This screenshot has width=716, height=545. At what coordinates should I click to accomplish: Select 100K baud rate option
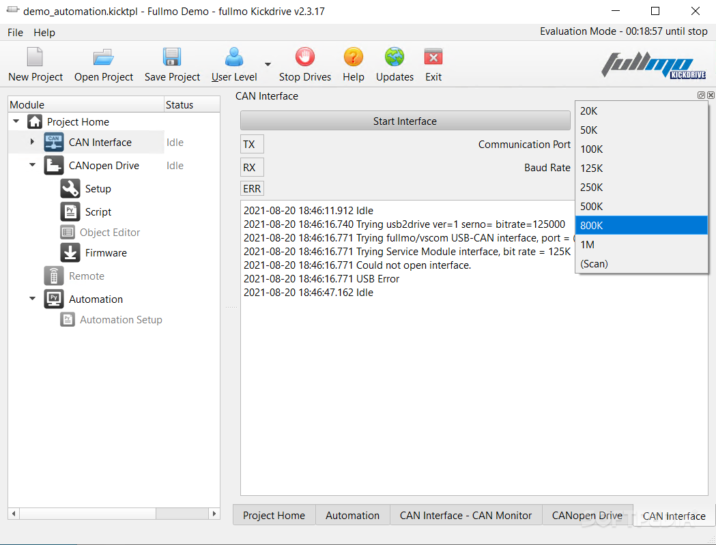click(642, 149)
